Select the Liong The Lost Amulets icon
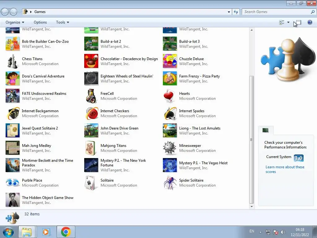This screenshot has height=238, width=317. pos(170,131)
